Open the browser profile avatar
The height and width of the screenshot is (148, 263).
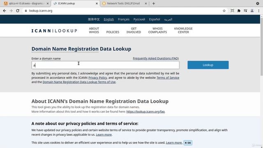click(252, 11)
